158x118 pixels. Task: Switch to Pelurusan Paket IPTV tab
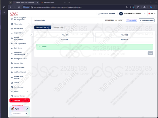click(60, 27)
